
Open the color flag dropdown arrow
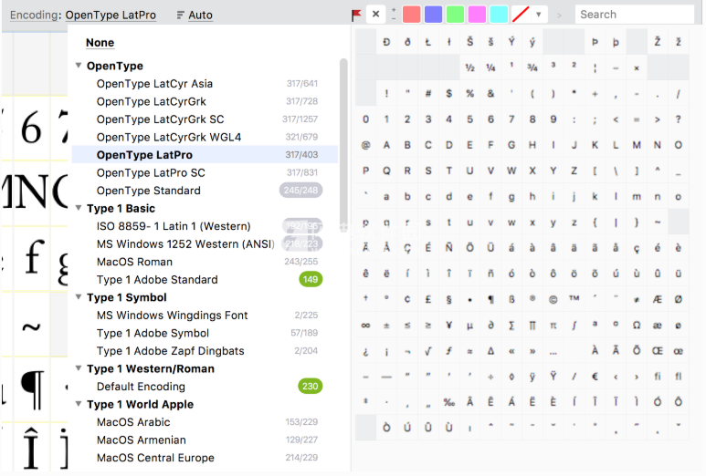point(539,15)
